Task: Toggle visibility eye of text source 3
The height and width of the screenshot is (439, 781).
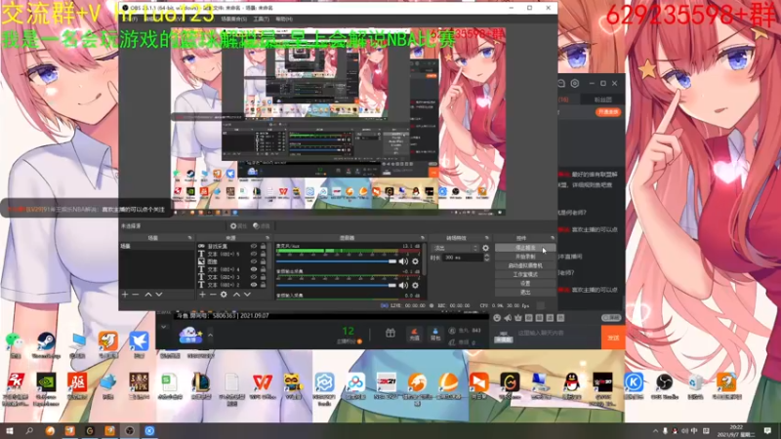Action: [254, 277]
